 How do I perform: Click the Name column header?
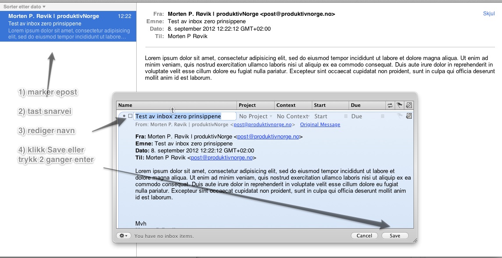click(175, 105)
